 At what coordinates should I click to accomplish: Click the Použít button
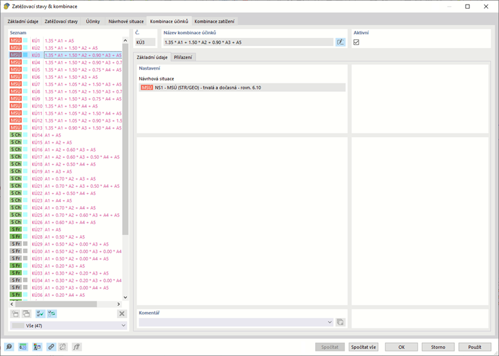click(475, 347)
